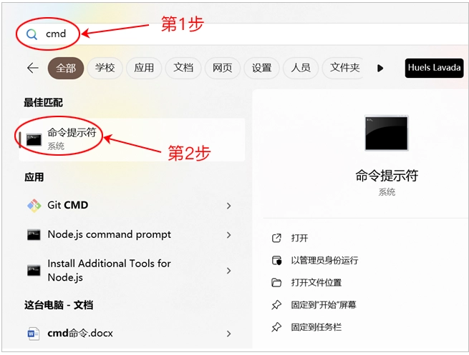The height and width of the screenshot is (355, 469).
Task: Select the 设置 filter tab
Action: [x=261, y=68]
